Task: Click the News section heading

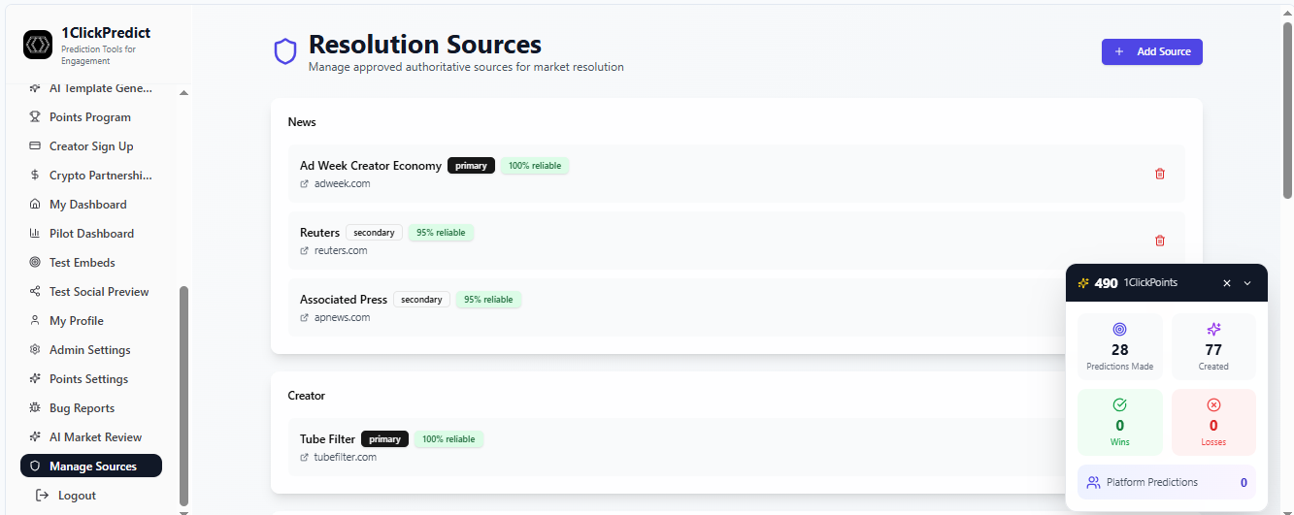Action: [x=302, y=122]
